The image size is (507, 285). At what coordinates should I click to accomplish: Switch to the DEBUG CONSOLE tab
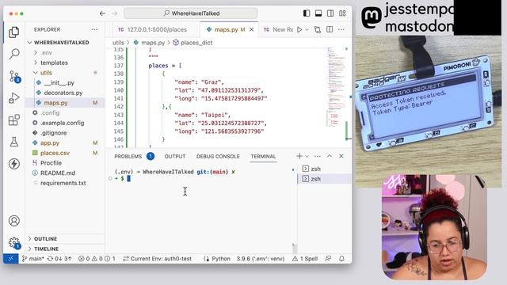pos(218,157)
